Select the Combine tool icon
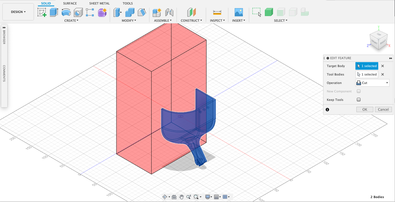The width and height of the screenshot is (395, 202). 130,12
